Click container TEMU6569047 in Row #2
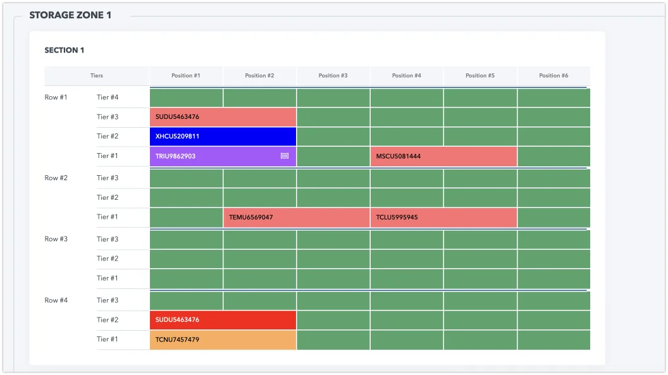This screenshot has height=375, width=668. [x=296, y=217]
